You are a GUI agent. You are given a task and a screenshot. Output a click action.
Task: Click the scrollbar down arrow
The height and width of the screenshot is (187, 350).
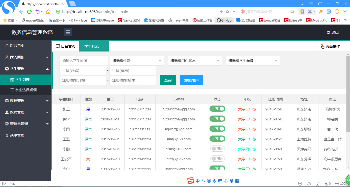(x=348, y=167)
